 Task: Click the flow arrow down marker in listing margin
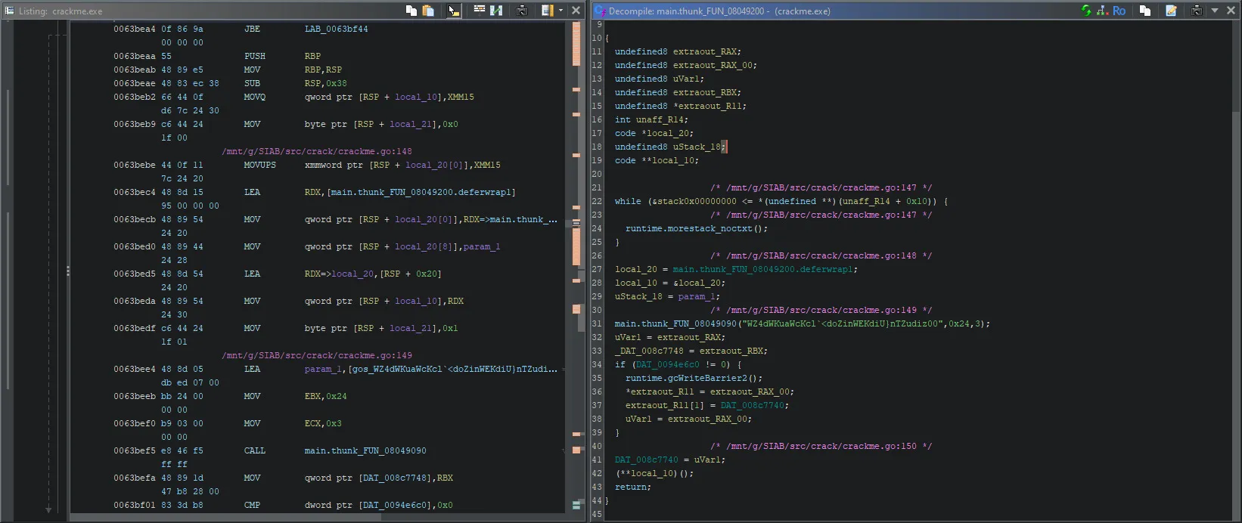[x=48, y=510]
